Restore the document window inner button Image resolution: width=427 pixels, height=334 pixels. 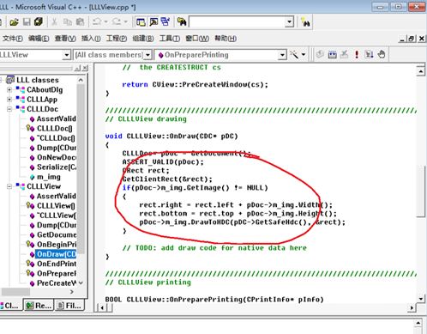click(x=412, y=39)
